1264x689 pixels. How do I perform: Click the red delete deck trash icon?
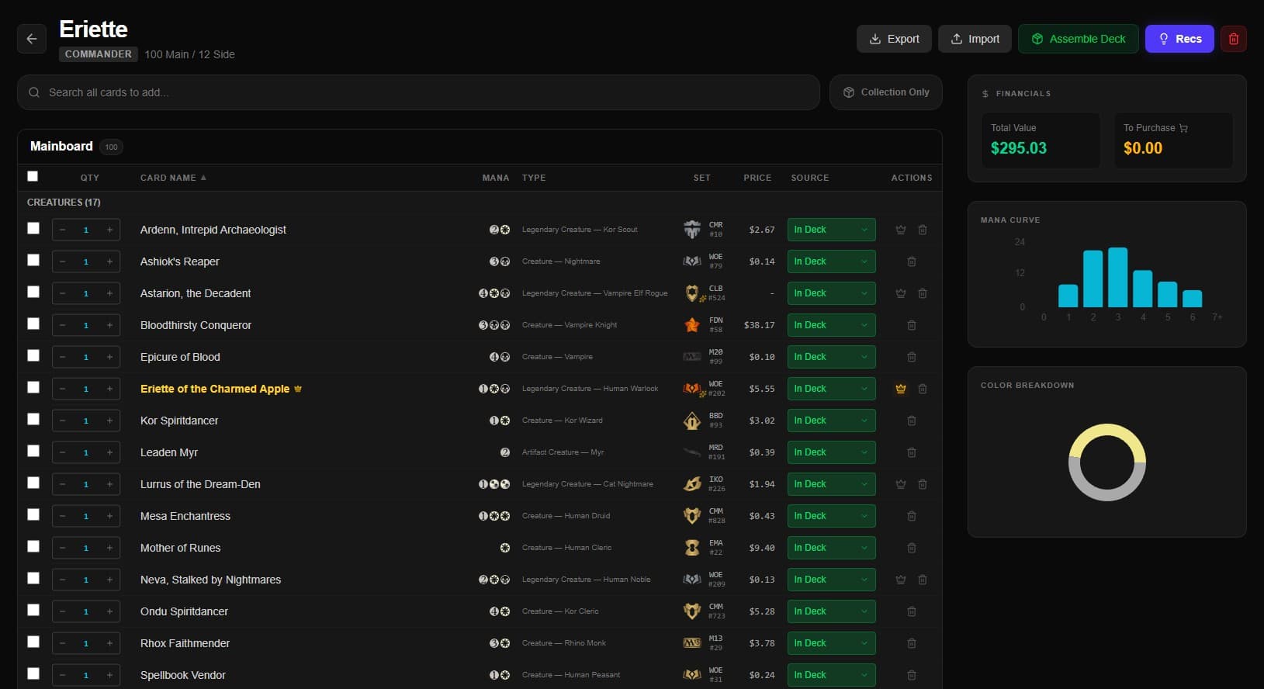click(1233, 39)
